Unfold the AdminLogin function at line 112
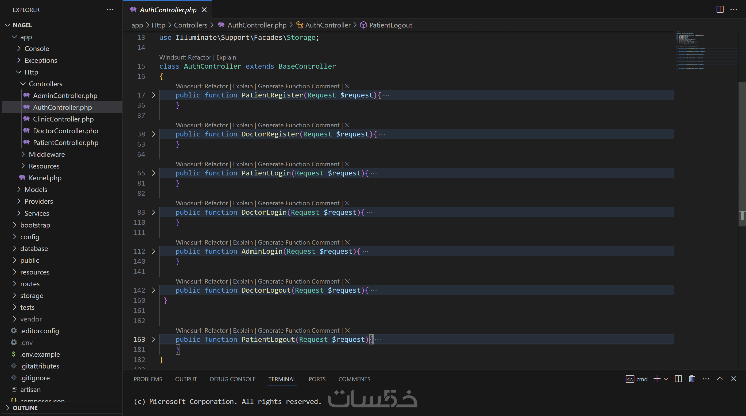Viewport: 746px width, 416px height. pyautogui.click(x=153, y=251)
